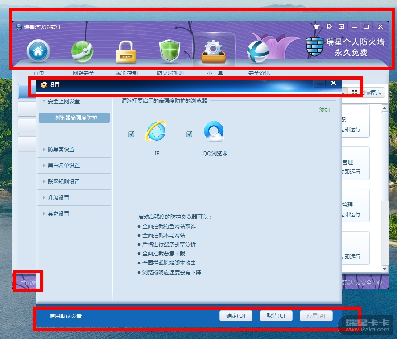Image resolution: width=397 pixels, height=339 pixels.
Task: Click the 确定(O) button
Action: (236, 316)
